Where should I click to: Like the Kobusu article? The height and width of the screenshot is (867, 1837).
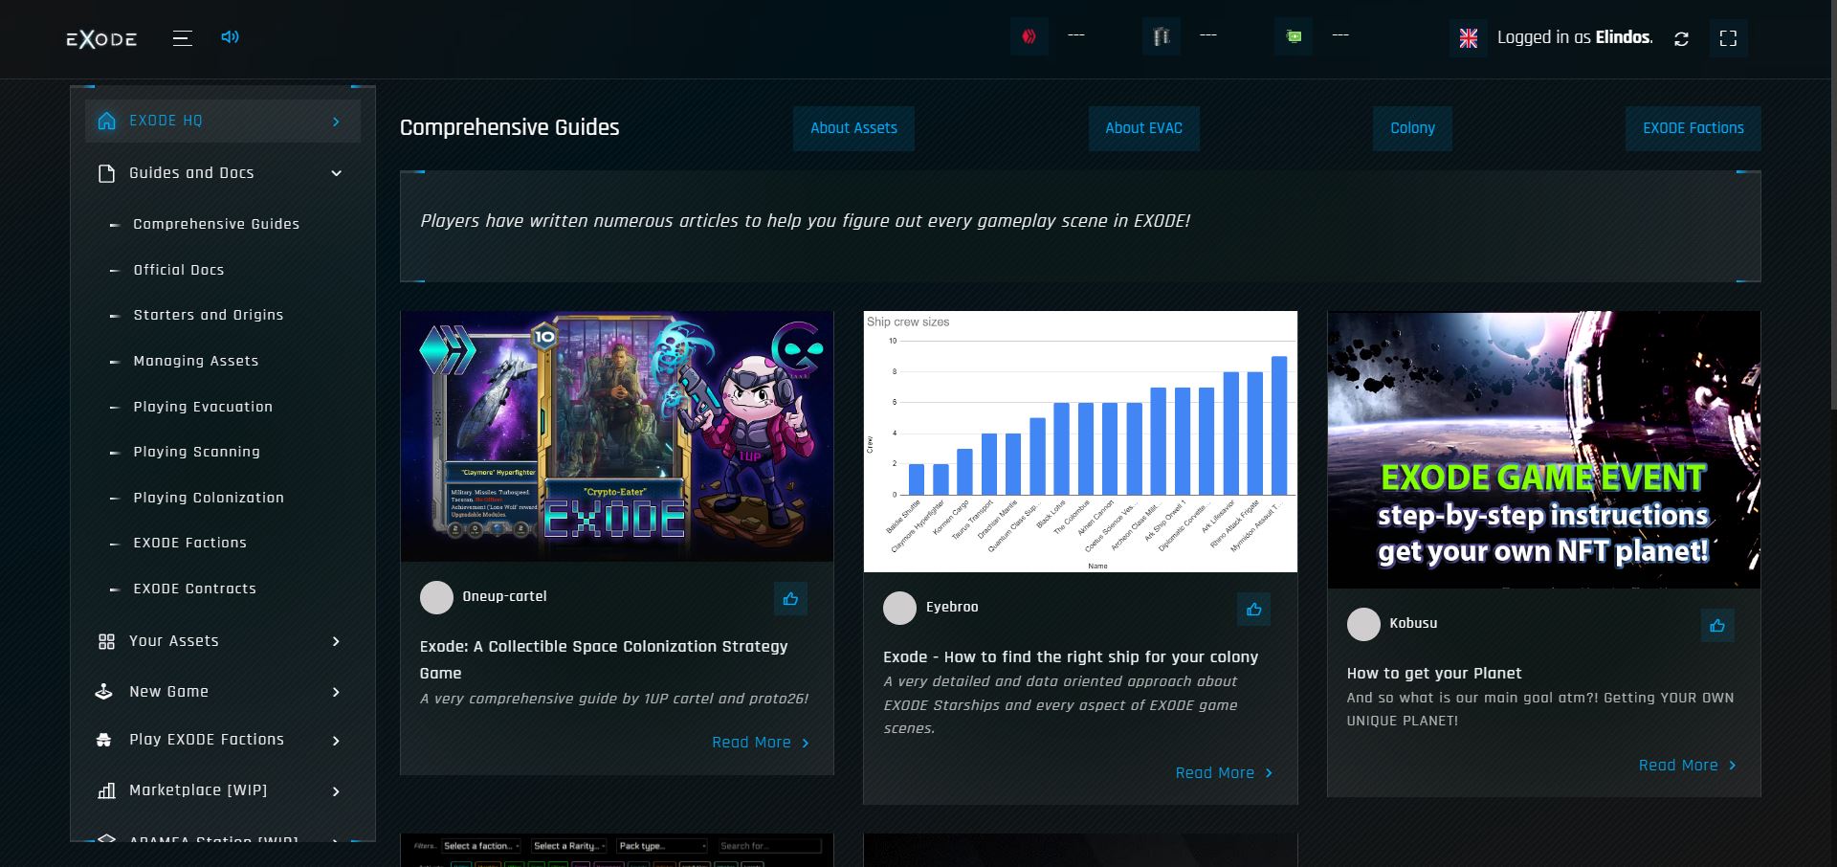[1717, 626]
